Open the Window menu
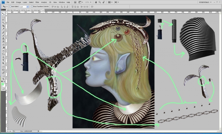 click(62, 2)
